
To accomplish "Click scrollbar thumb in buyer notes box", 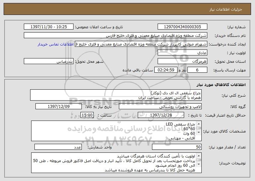I will 199,160.
